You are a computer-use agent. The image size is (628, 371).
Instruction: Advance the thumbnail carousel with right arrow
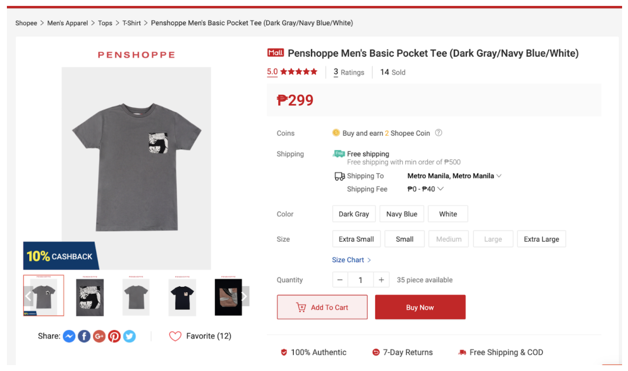point(243,296)
